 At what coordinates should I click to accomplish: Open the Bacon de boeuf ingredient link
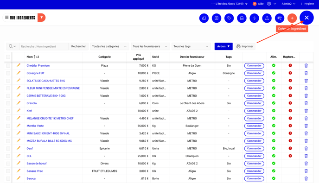coord(37,164)
